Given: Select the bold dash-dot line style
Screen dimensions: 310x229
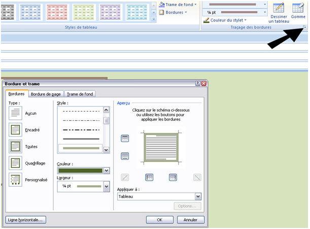Looking at the screenshot, I should (81, 130).
